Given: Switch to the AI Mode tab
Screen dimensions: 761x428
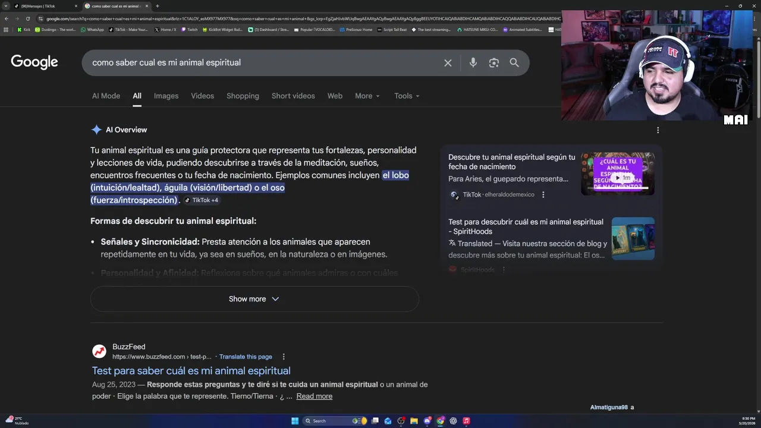Looking at the screenshot, I should pos(106,96).
